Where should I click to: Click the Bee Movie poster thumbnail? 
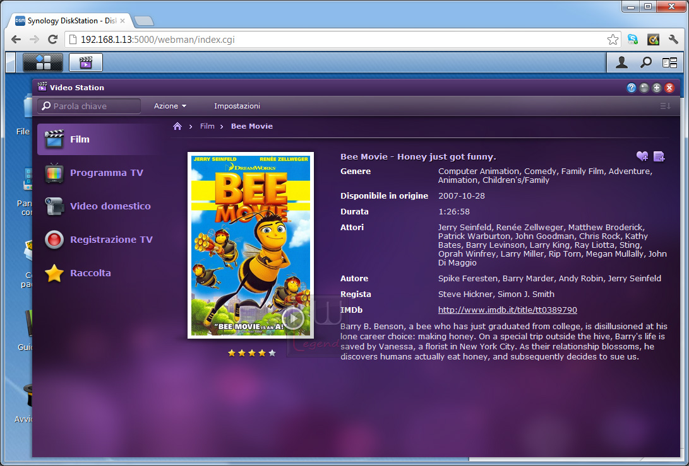click(x=251, y=245)
